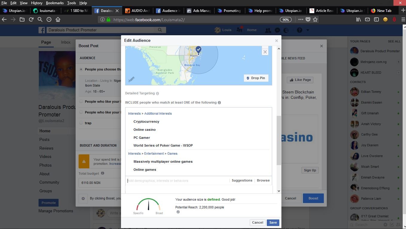Screen dimensions: 406x229
Task: Select Massively multiplayer online games interest
Action: [x=163, y=162]
